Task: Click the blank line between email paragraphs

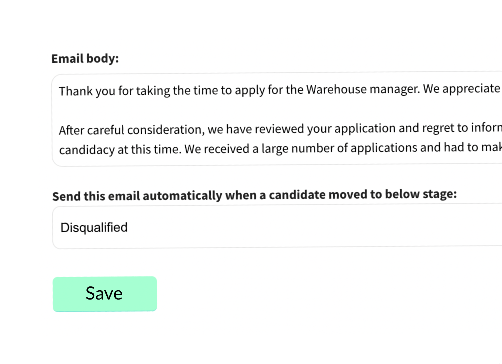Action: coord(241,110)
